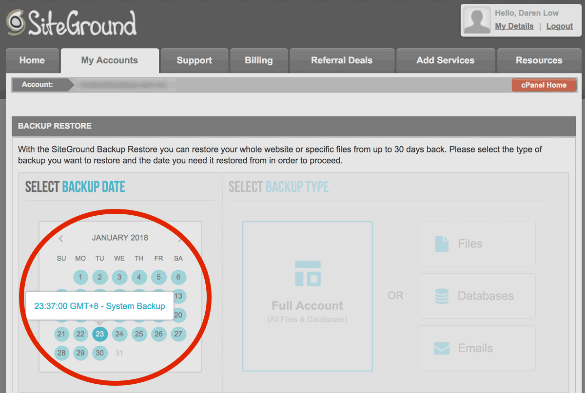This screenshot has width=585, height=393.
Task: Select January 22 in calendar
Action: [80, 334]
